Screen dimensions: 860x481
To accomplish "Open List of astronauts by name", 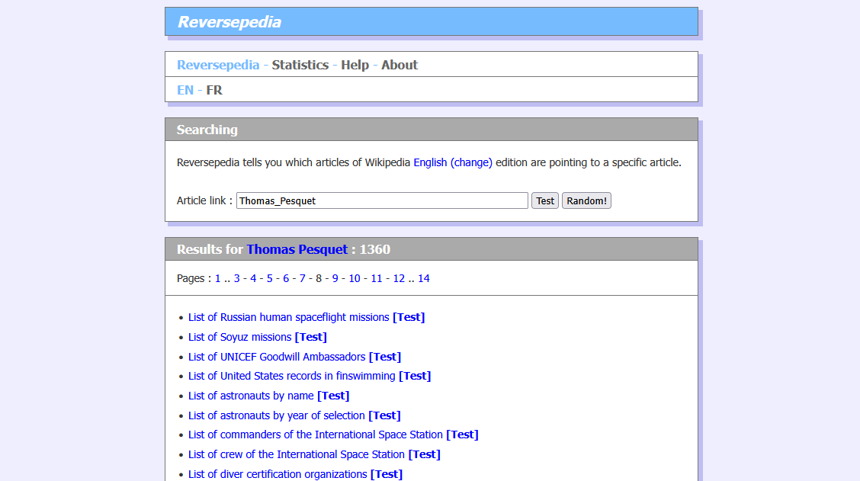I will click(251, 396).
